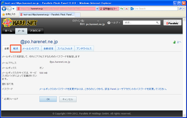
Task: Click the vertical scrollbar down arrow
Action: (184, 115)
